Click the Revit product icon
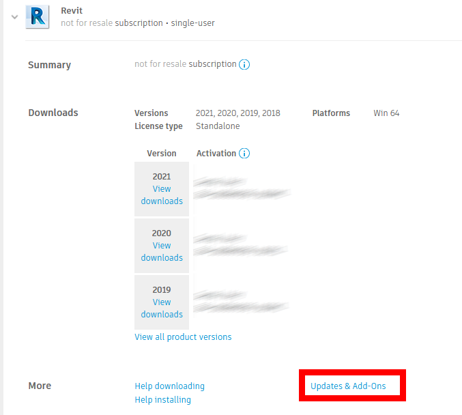 [38, 17]
